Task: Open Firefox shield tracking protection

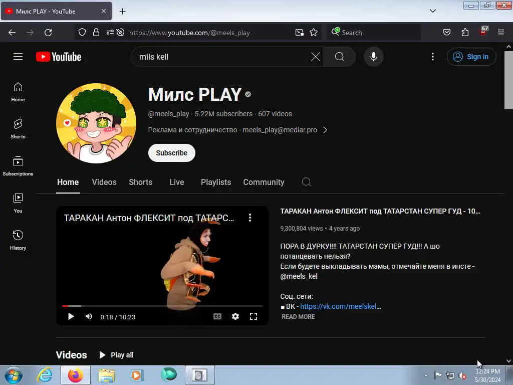Action: click(82, 33)
